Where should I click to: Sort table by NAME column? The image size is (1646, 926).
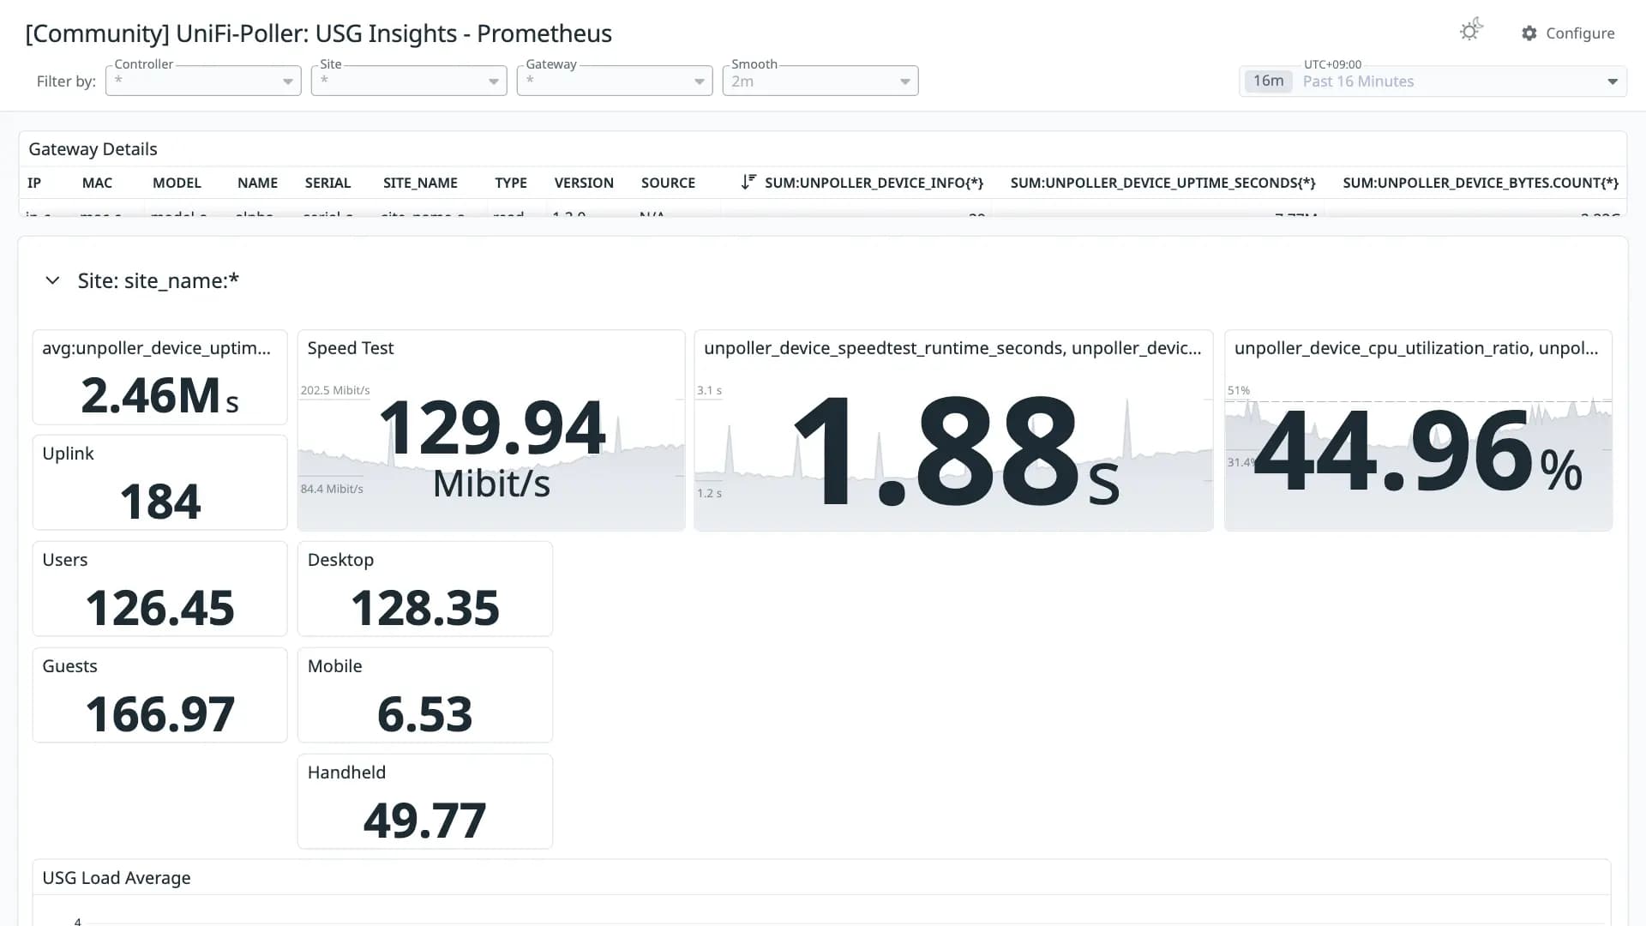[257, 183]
